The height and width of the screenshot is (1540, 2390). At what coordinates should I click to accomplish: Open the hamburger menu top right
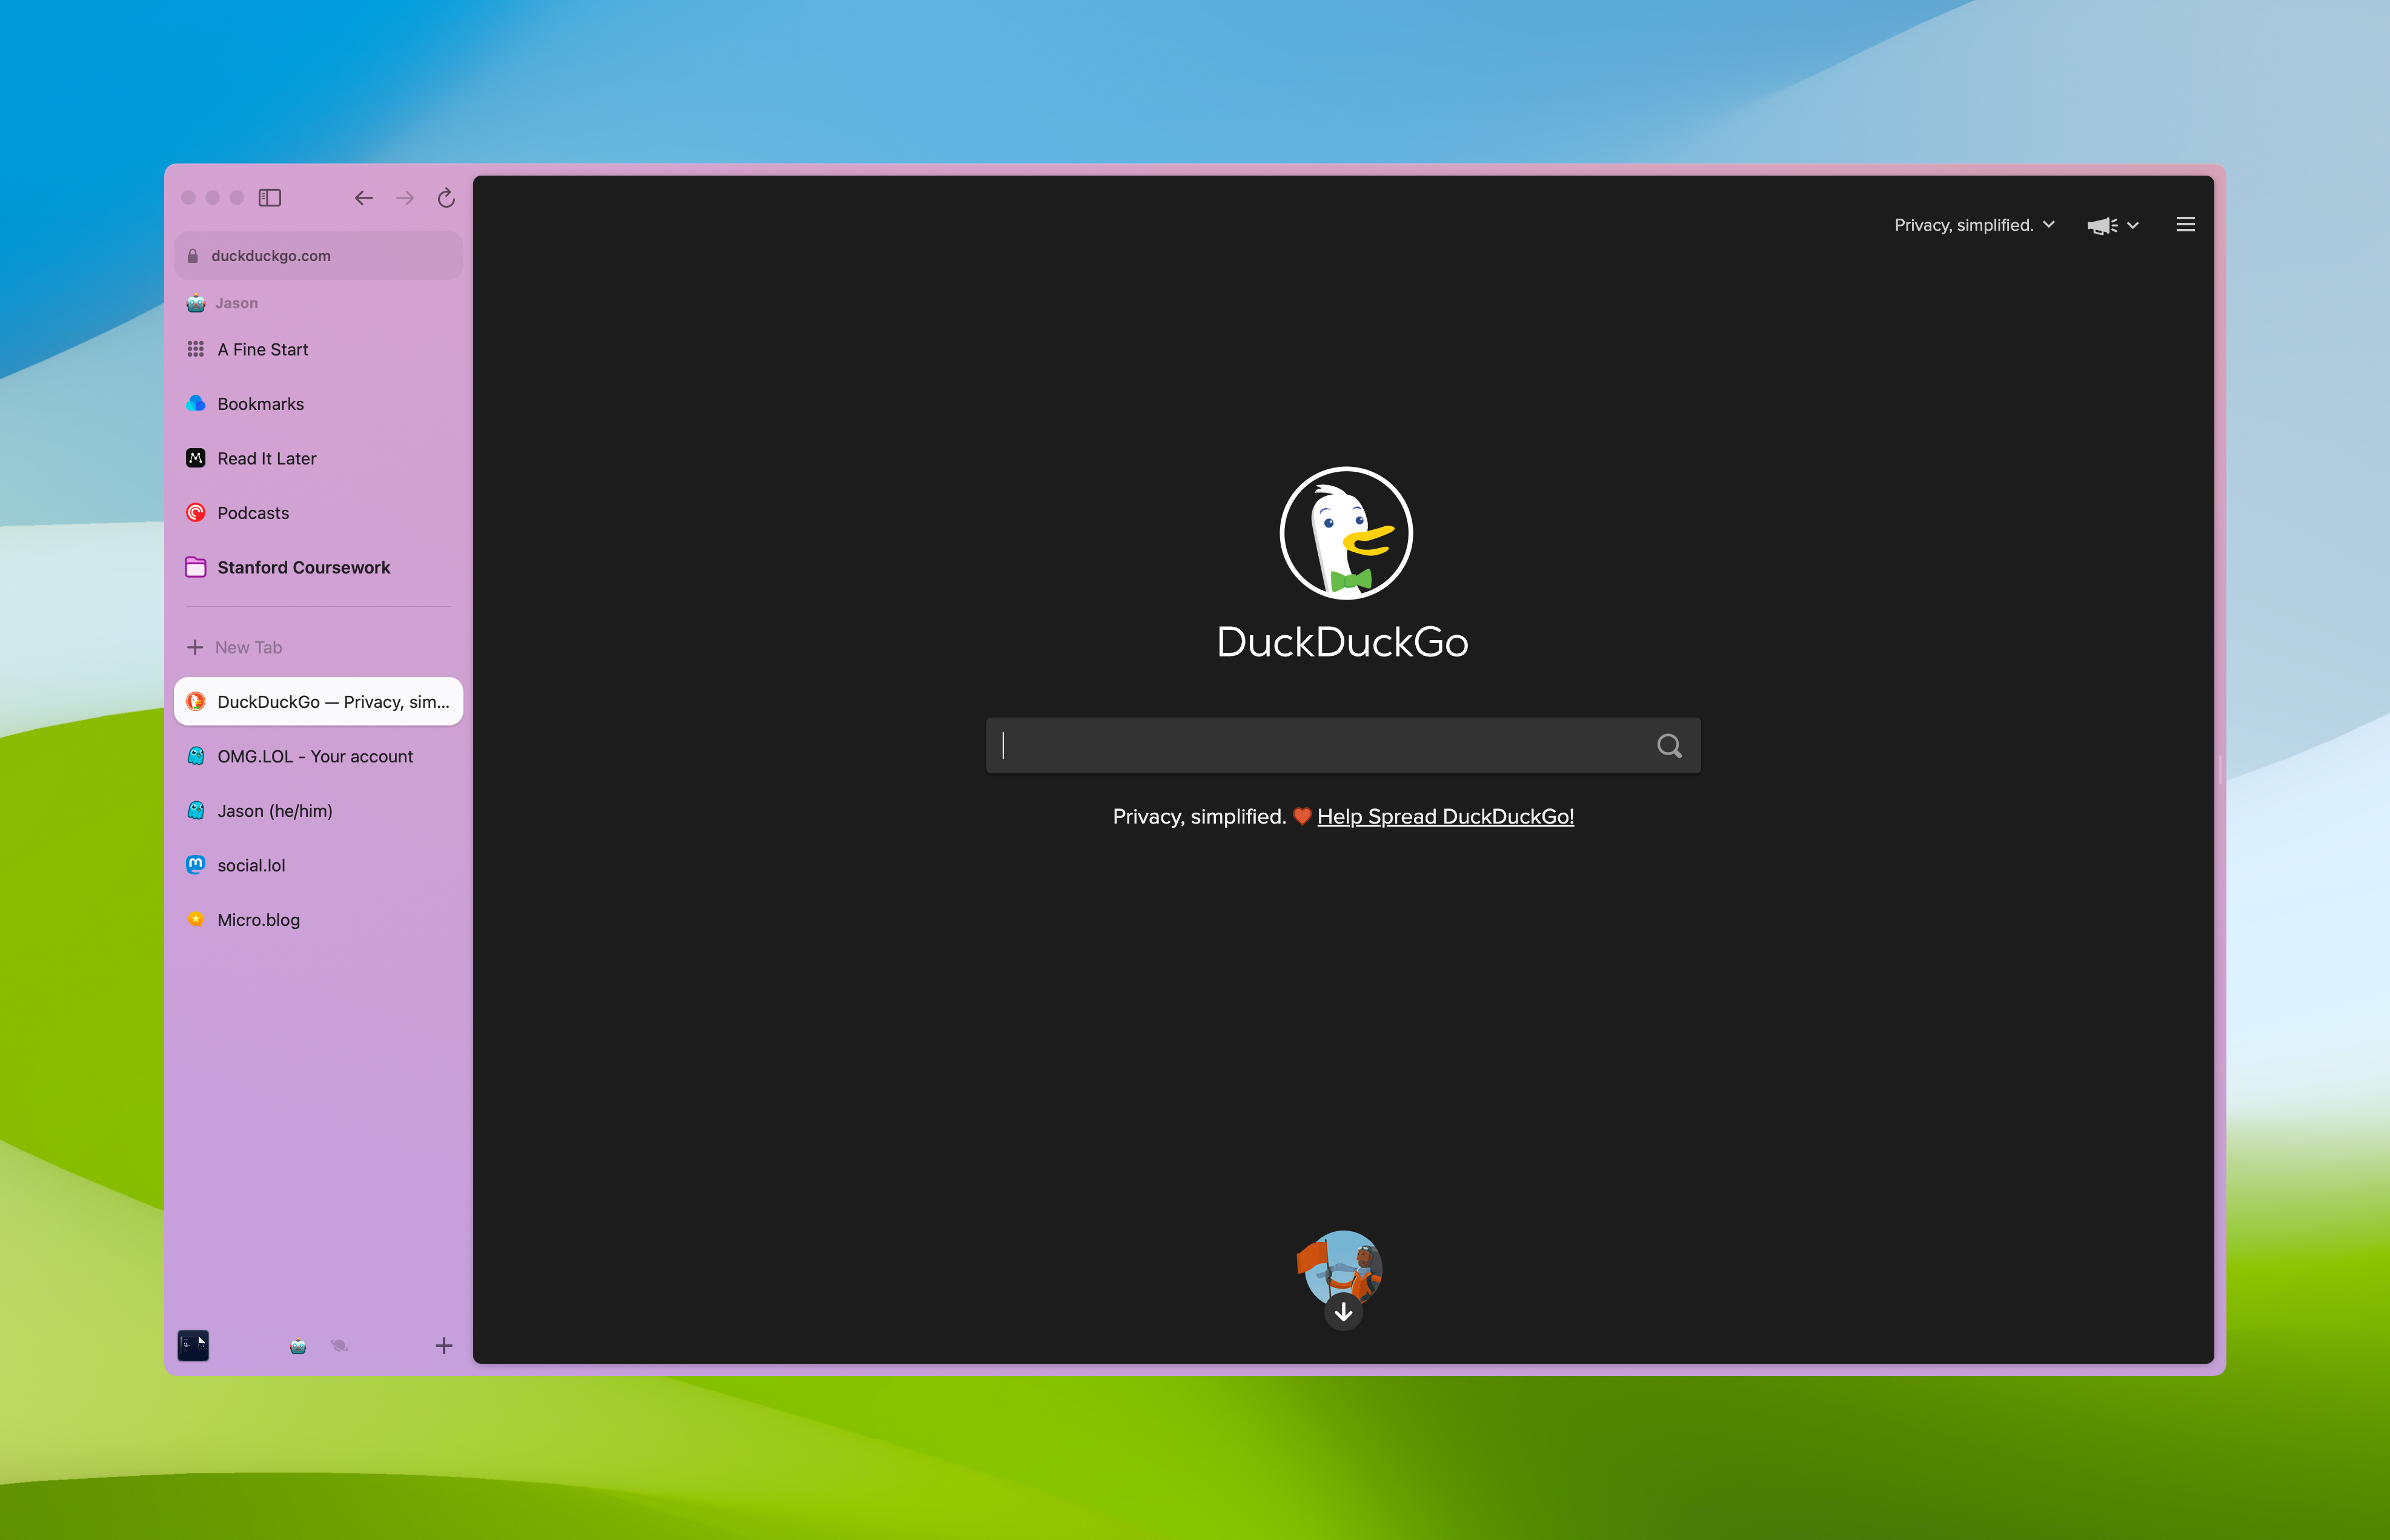2186,223
